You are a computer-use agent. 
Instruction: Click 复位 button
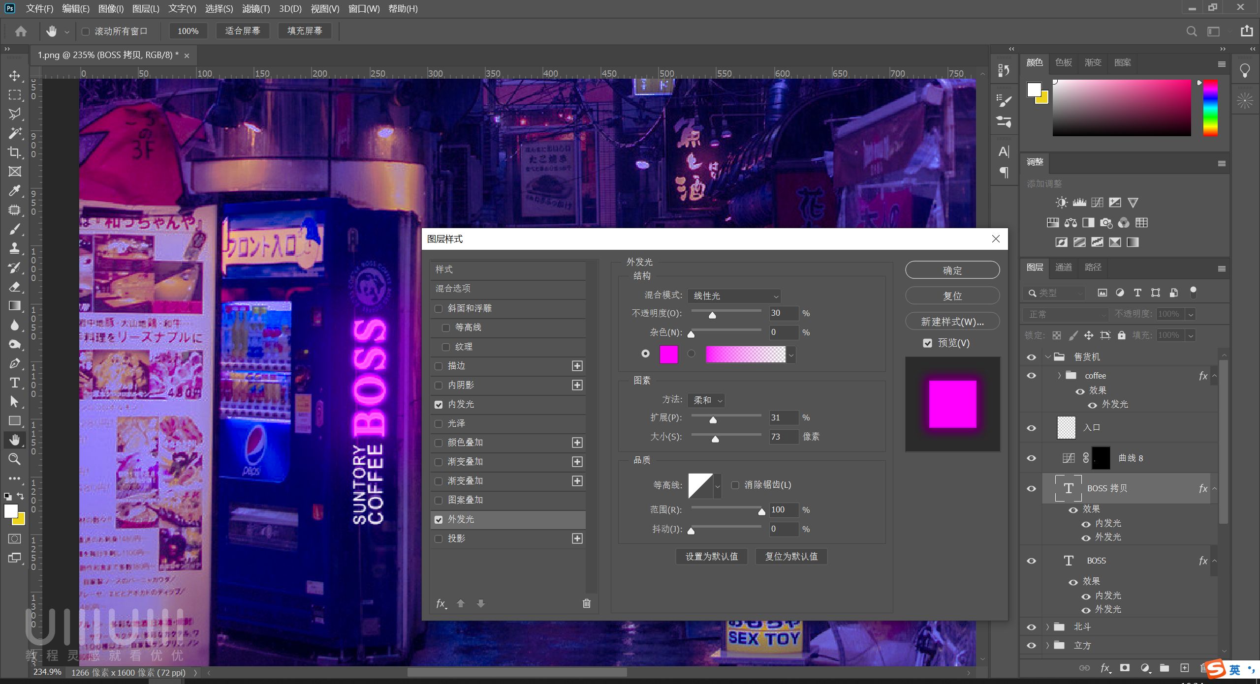[x=952, y=296]
